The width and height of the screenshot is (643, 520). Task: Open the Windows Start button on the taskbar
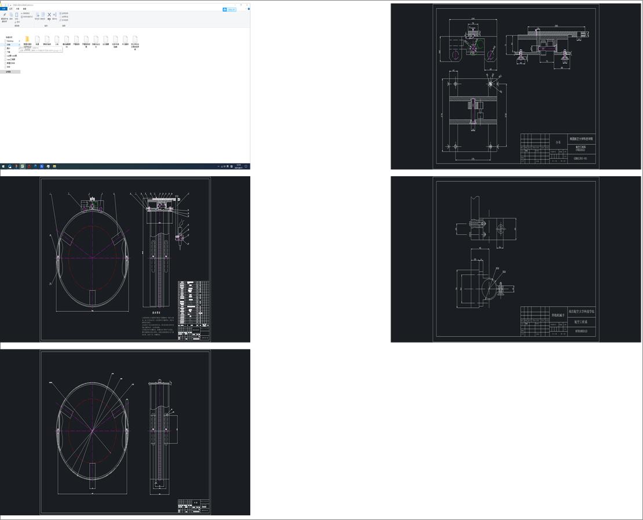(x=3, y=166)
